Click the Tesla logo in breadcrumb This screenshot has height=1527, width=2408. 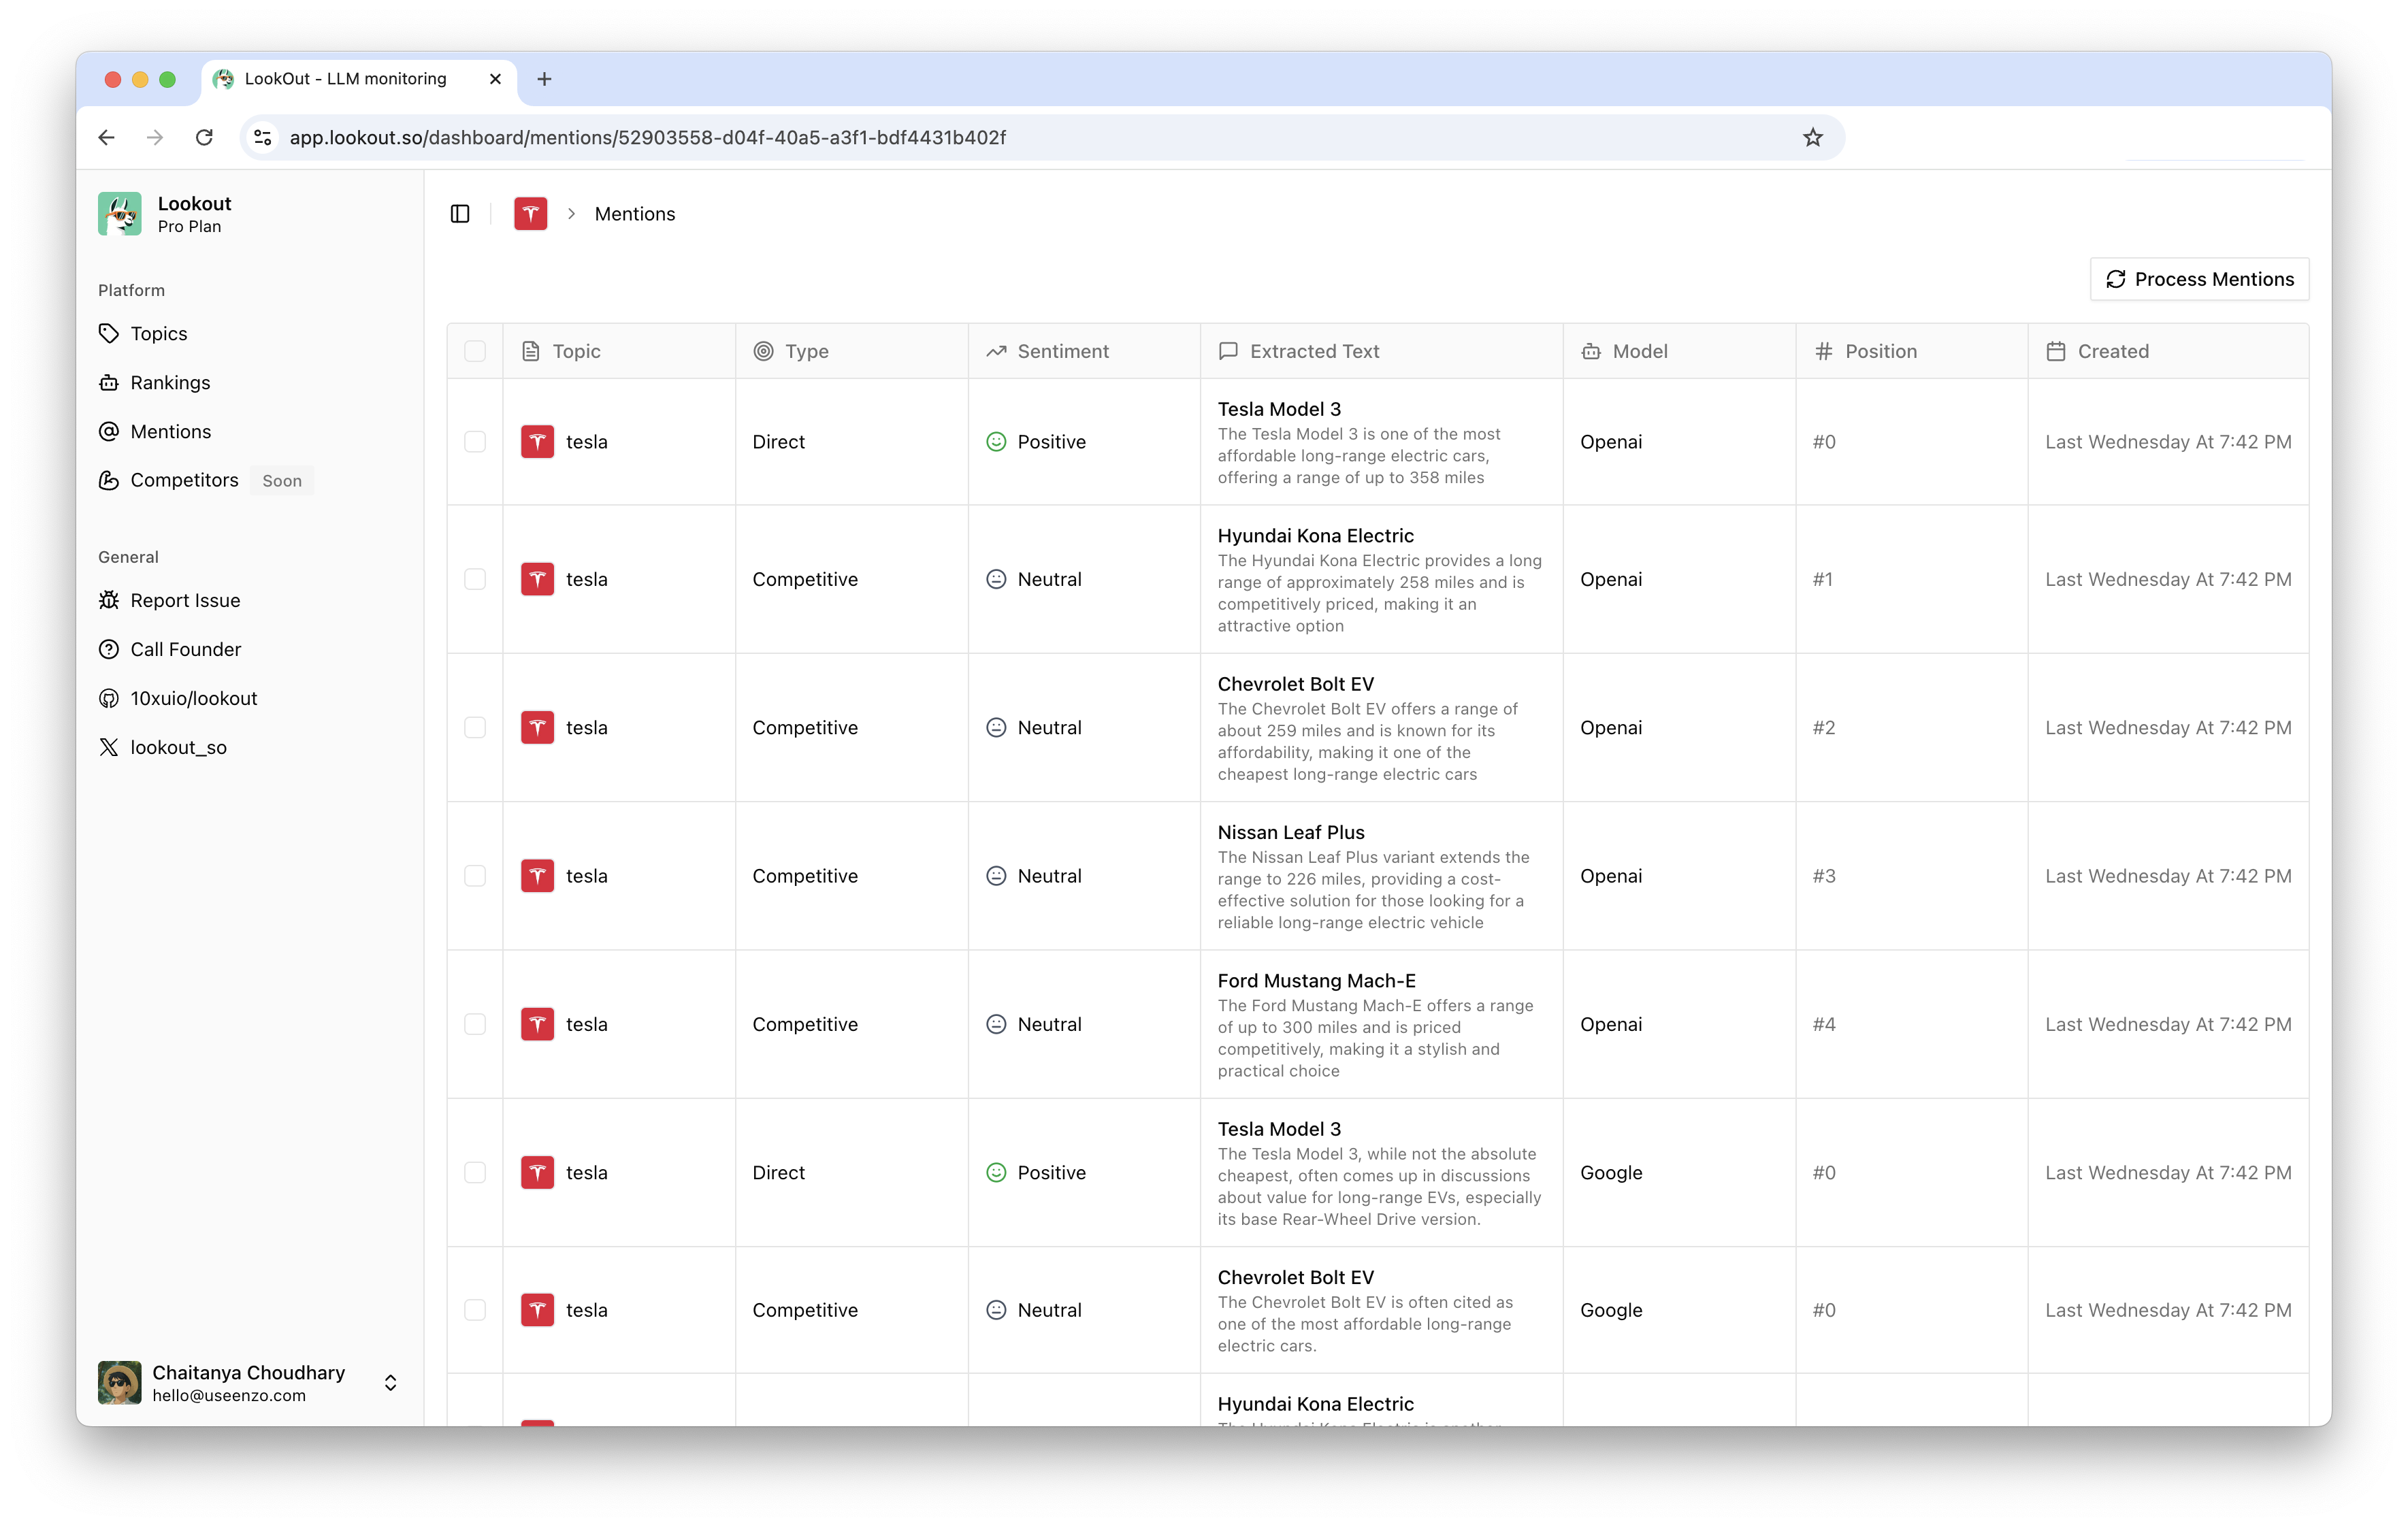[531, 214]
